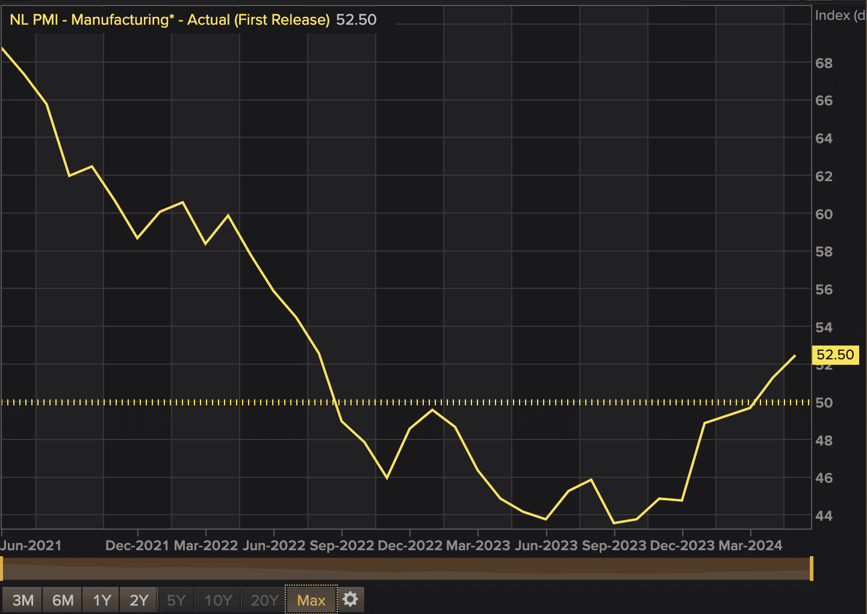
Task: Click the Jun-2022 date label
Action: coord(274,545)
